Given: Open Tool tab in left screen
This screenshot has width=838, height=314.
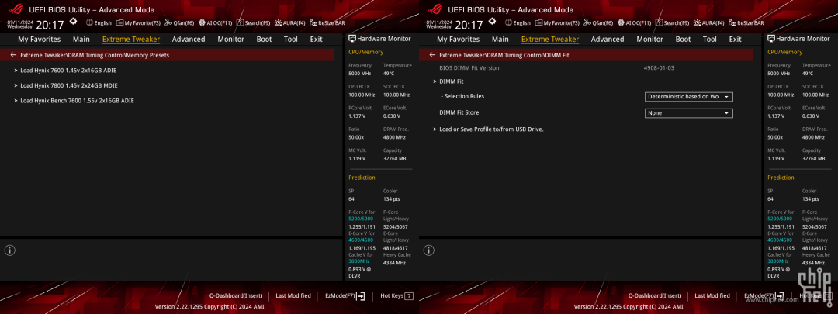Looking at the screenshot, I should (x=291, y=39).
